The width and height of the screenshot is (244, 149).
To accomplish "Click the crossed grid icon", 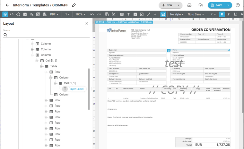I will pyautogui.click(x=38, y=14).
